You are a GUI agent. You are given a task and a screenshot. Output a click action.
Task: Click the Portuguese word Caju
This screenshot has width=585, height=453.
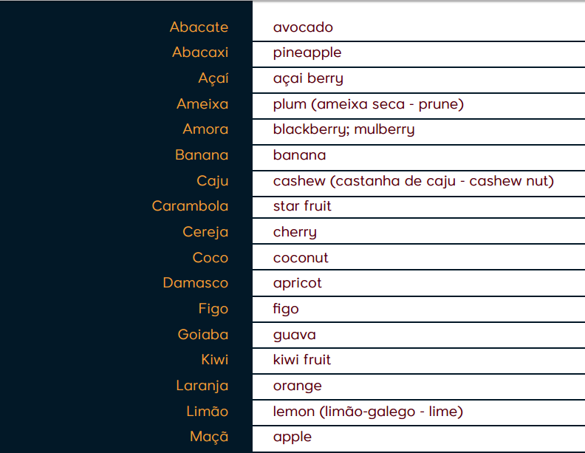point(213,181)
